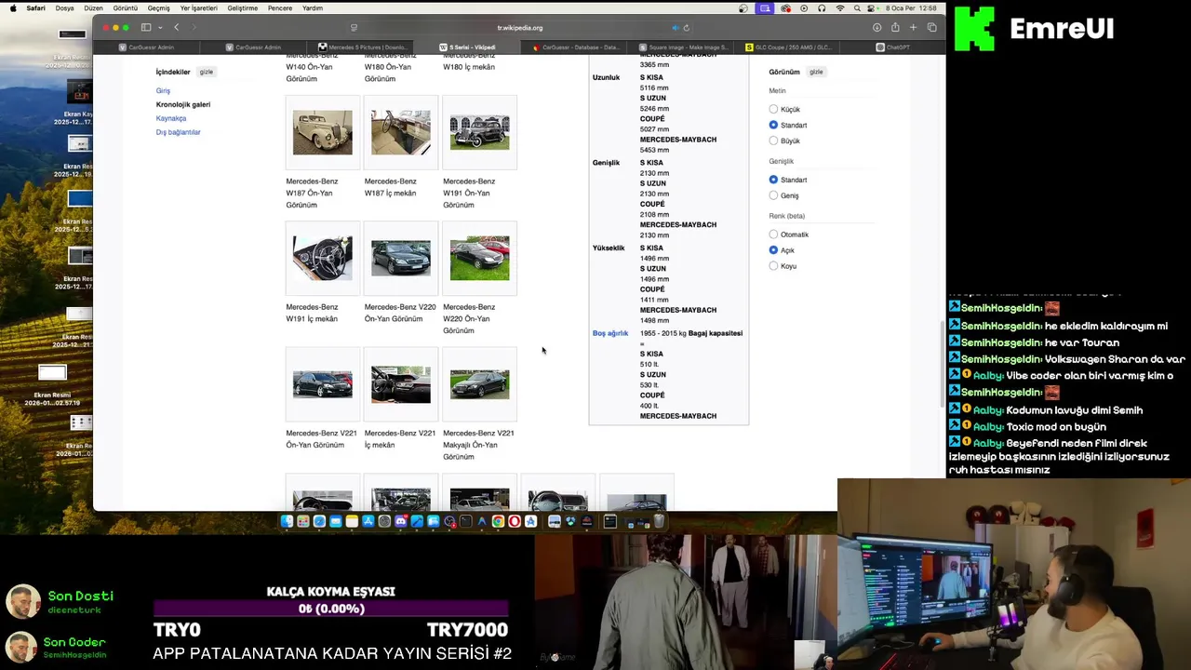Select Geniş width option
Viewport: 1191px width, 670px height.
(x=773, y=195)
